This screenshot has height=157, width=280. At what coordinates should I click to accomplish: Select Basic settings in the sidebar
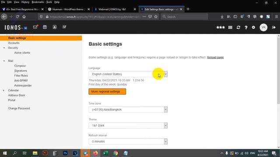[x=41, y=38]
